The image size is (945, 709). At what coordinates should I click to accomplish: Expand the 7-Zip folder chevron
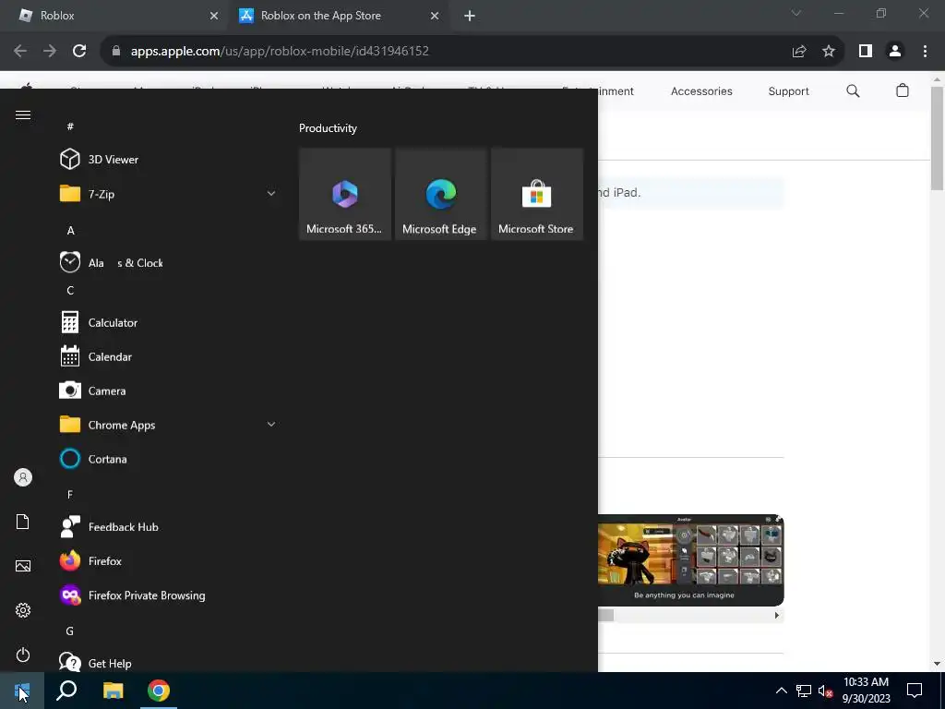pos(271,194)
